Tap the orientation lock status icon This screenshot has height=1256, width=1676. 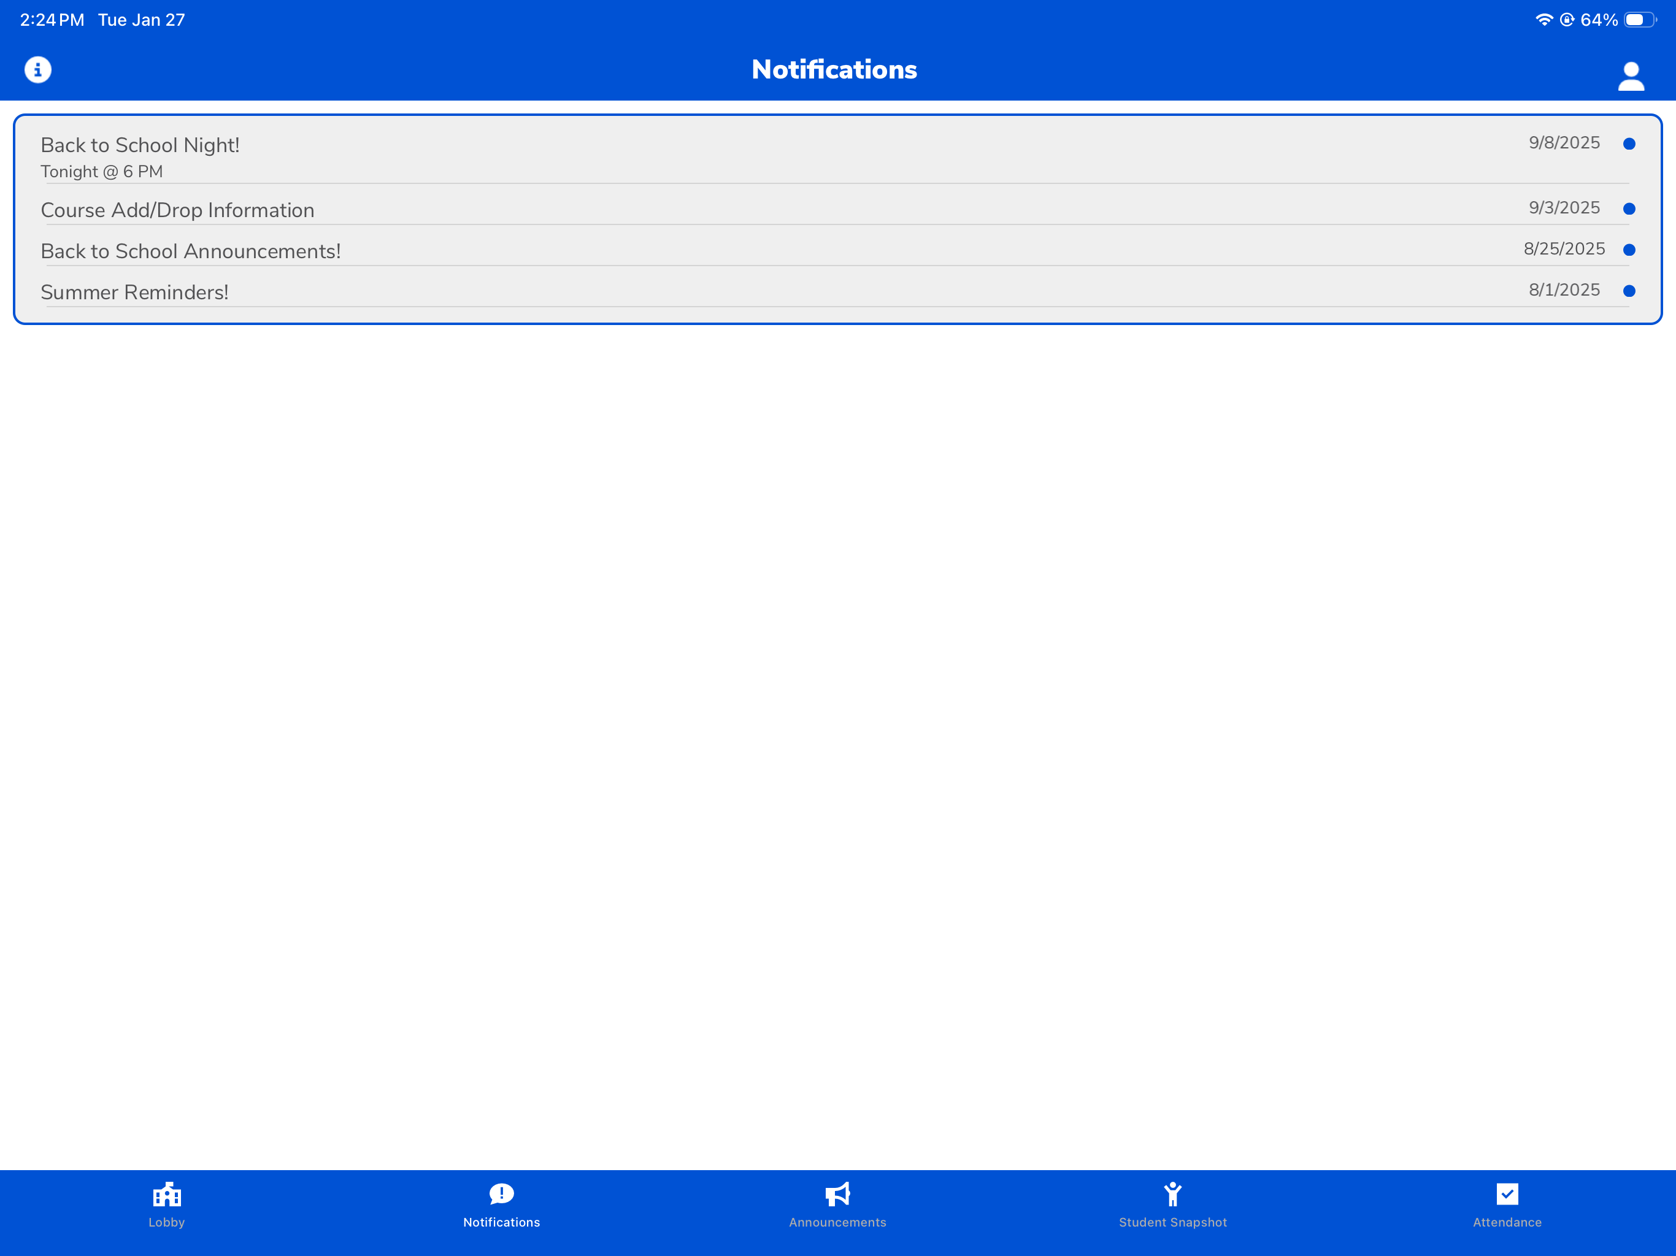coord(1567,20)
